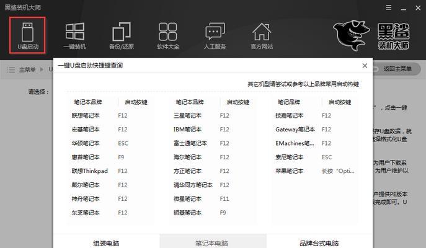
Task: Open the U盘启动 tool
Action: click(x=27, y=35)
